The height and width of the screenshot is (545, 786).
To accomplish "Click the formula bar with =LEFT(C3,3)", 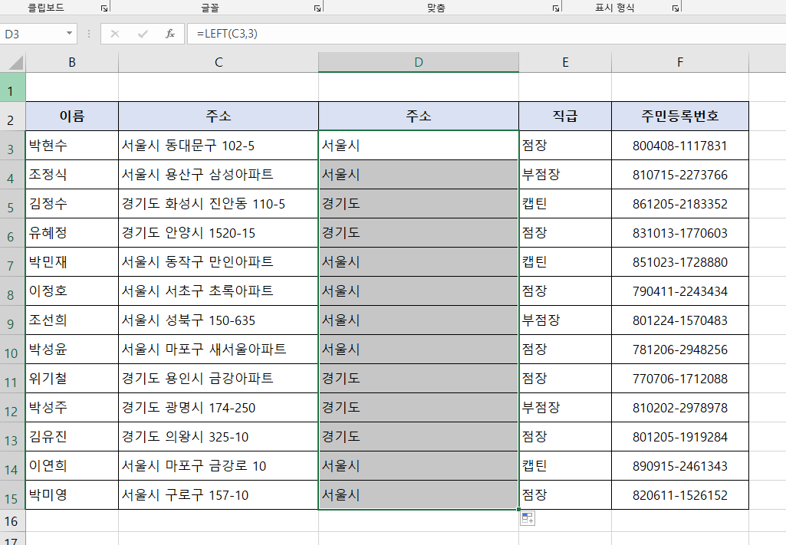I will (x=486, y=34).
